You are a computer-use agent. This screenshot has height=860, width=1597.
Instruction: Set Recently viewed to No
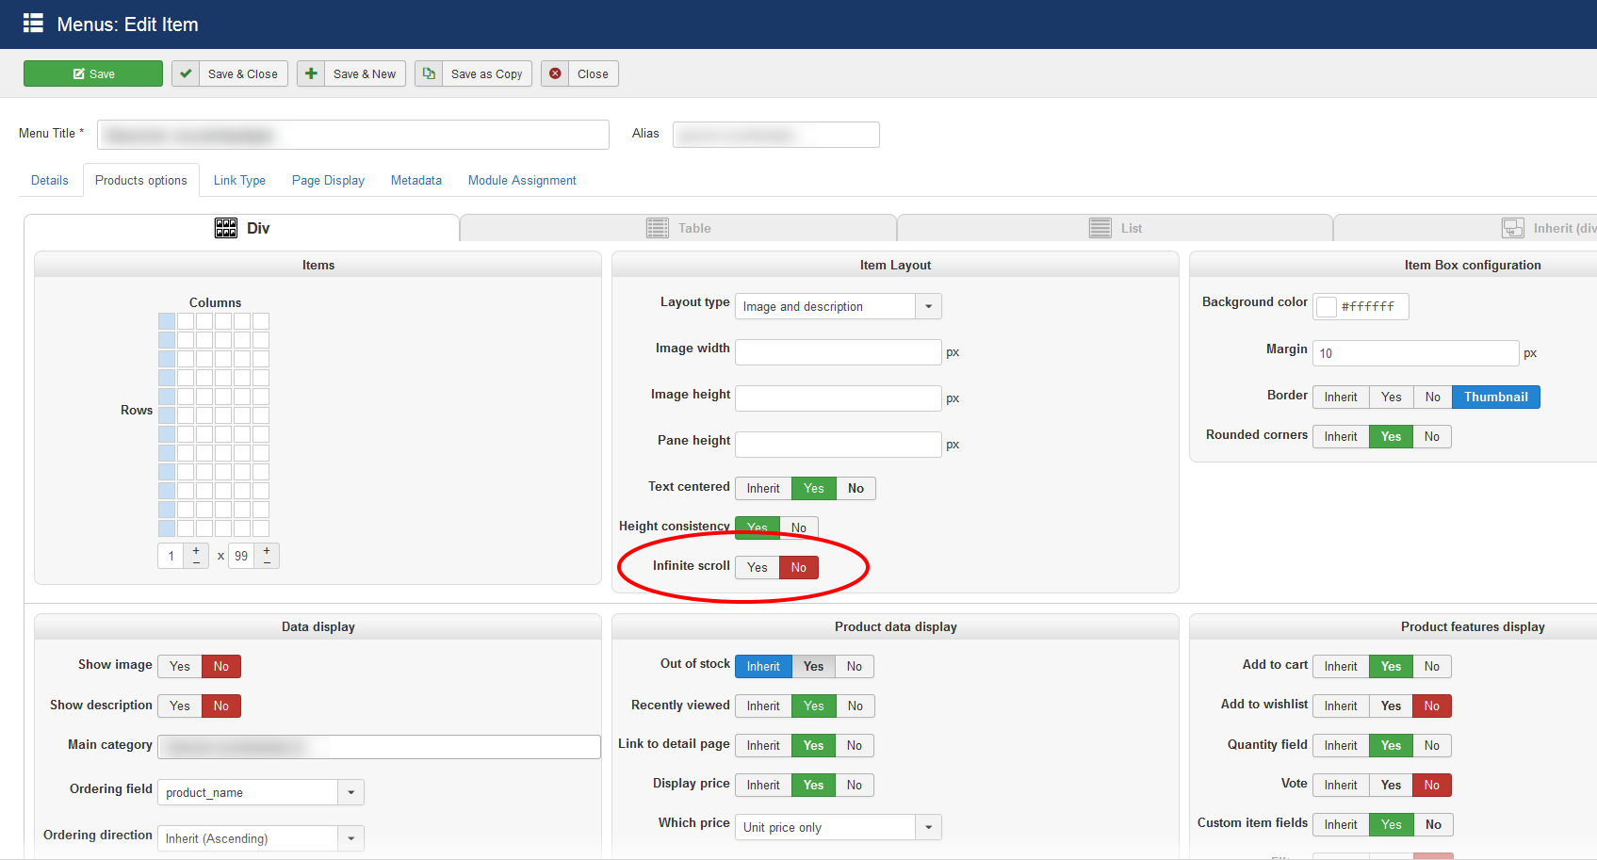(x=856, y=706)
